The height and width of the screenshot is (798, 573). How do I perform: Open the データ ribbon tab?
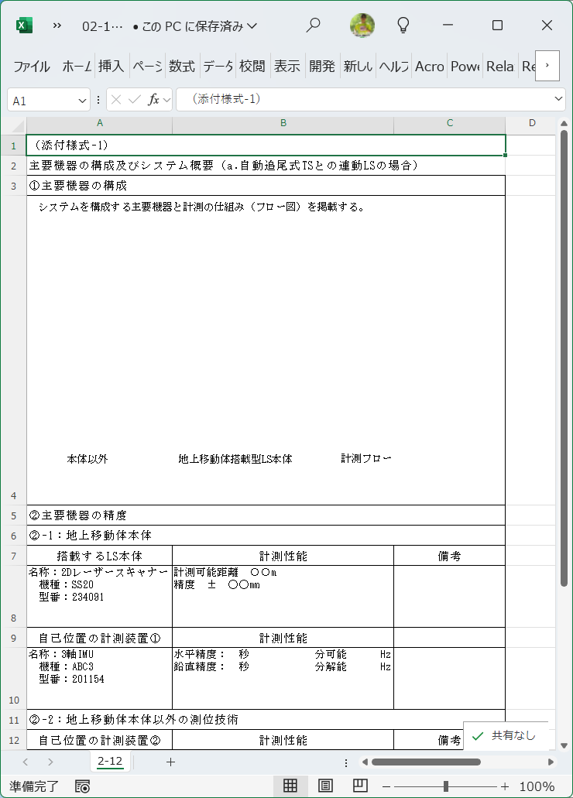[x=218, y=66]
